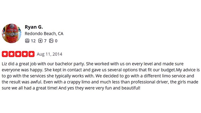Select the fourth red rating star

tap(25, 54)
